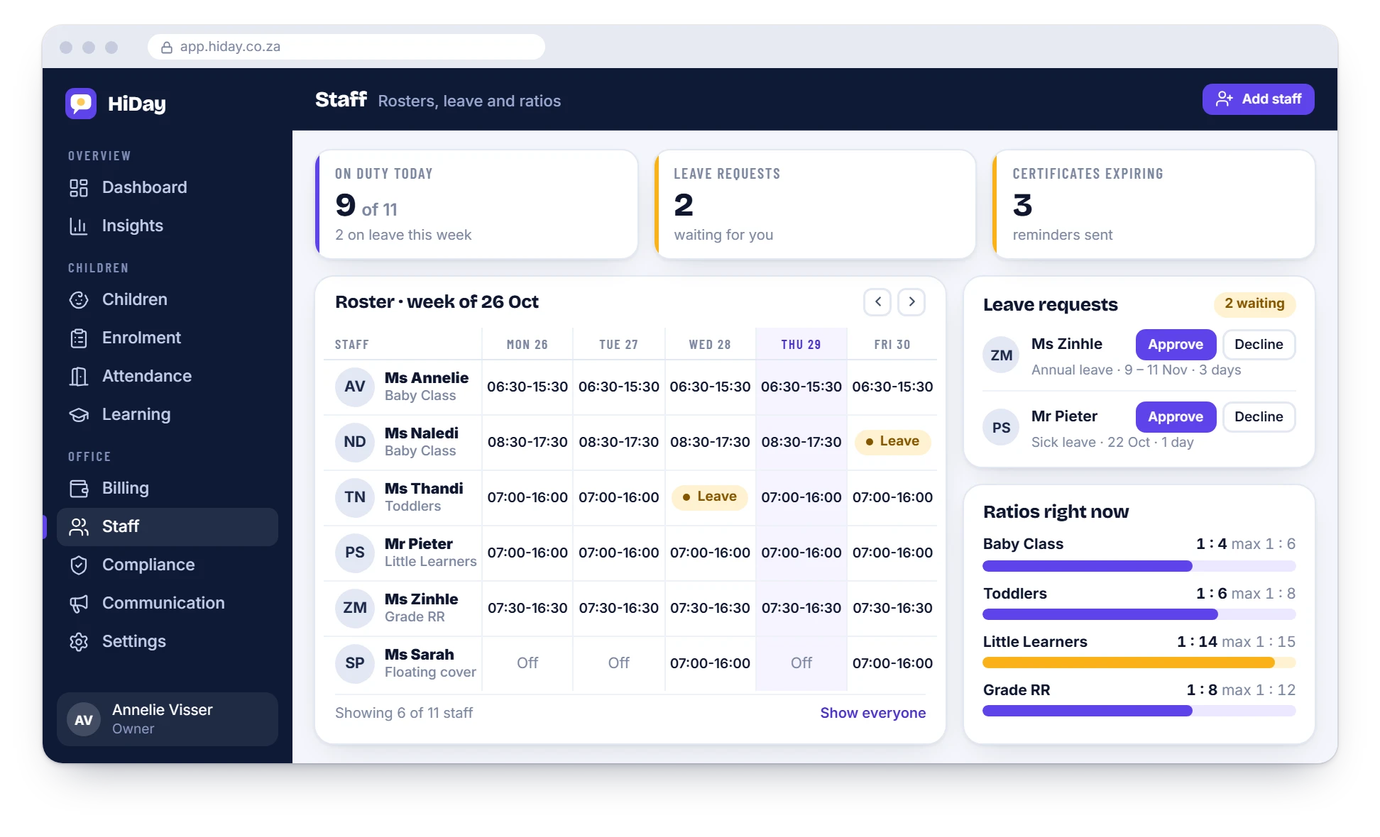
Task: Open the Billing menu item
Action: coord(168,489)
